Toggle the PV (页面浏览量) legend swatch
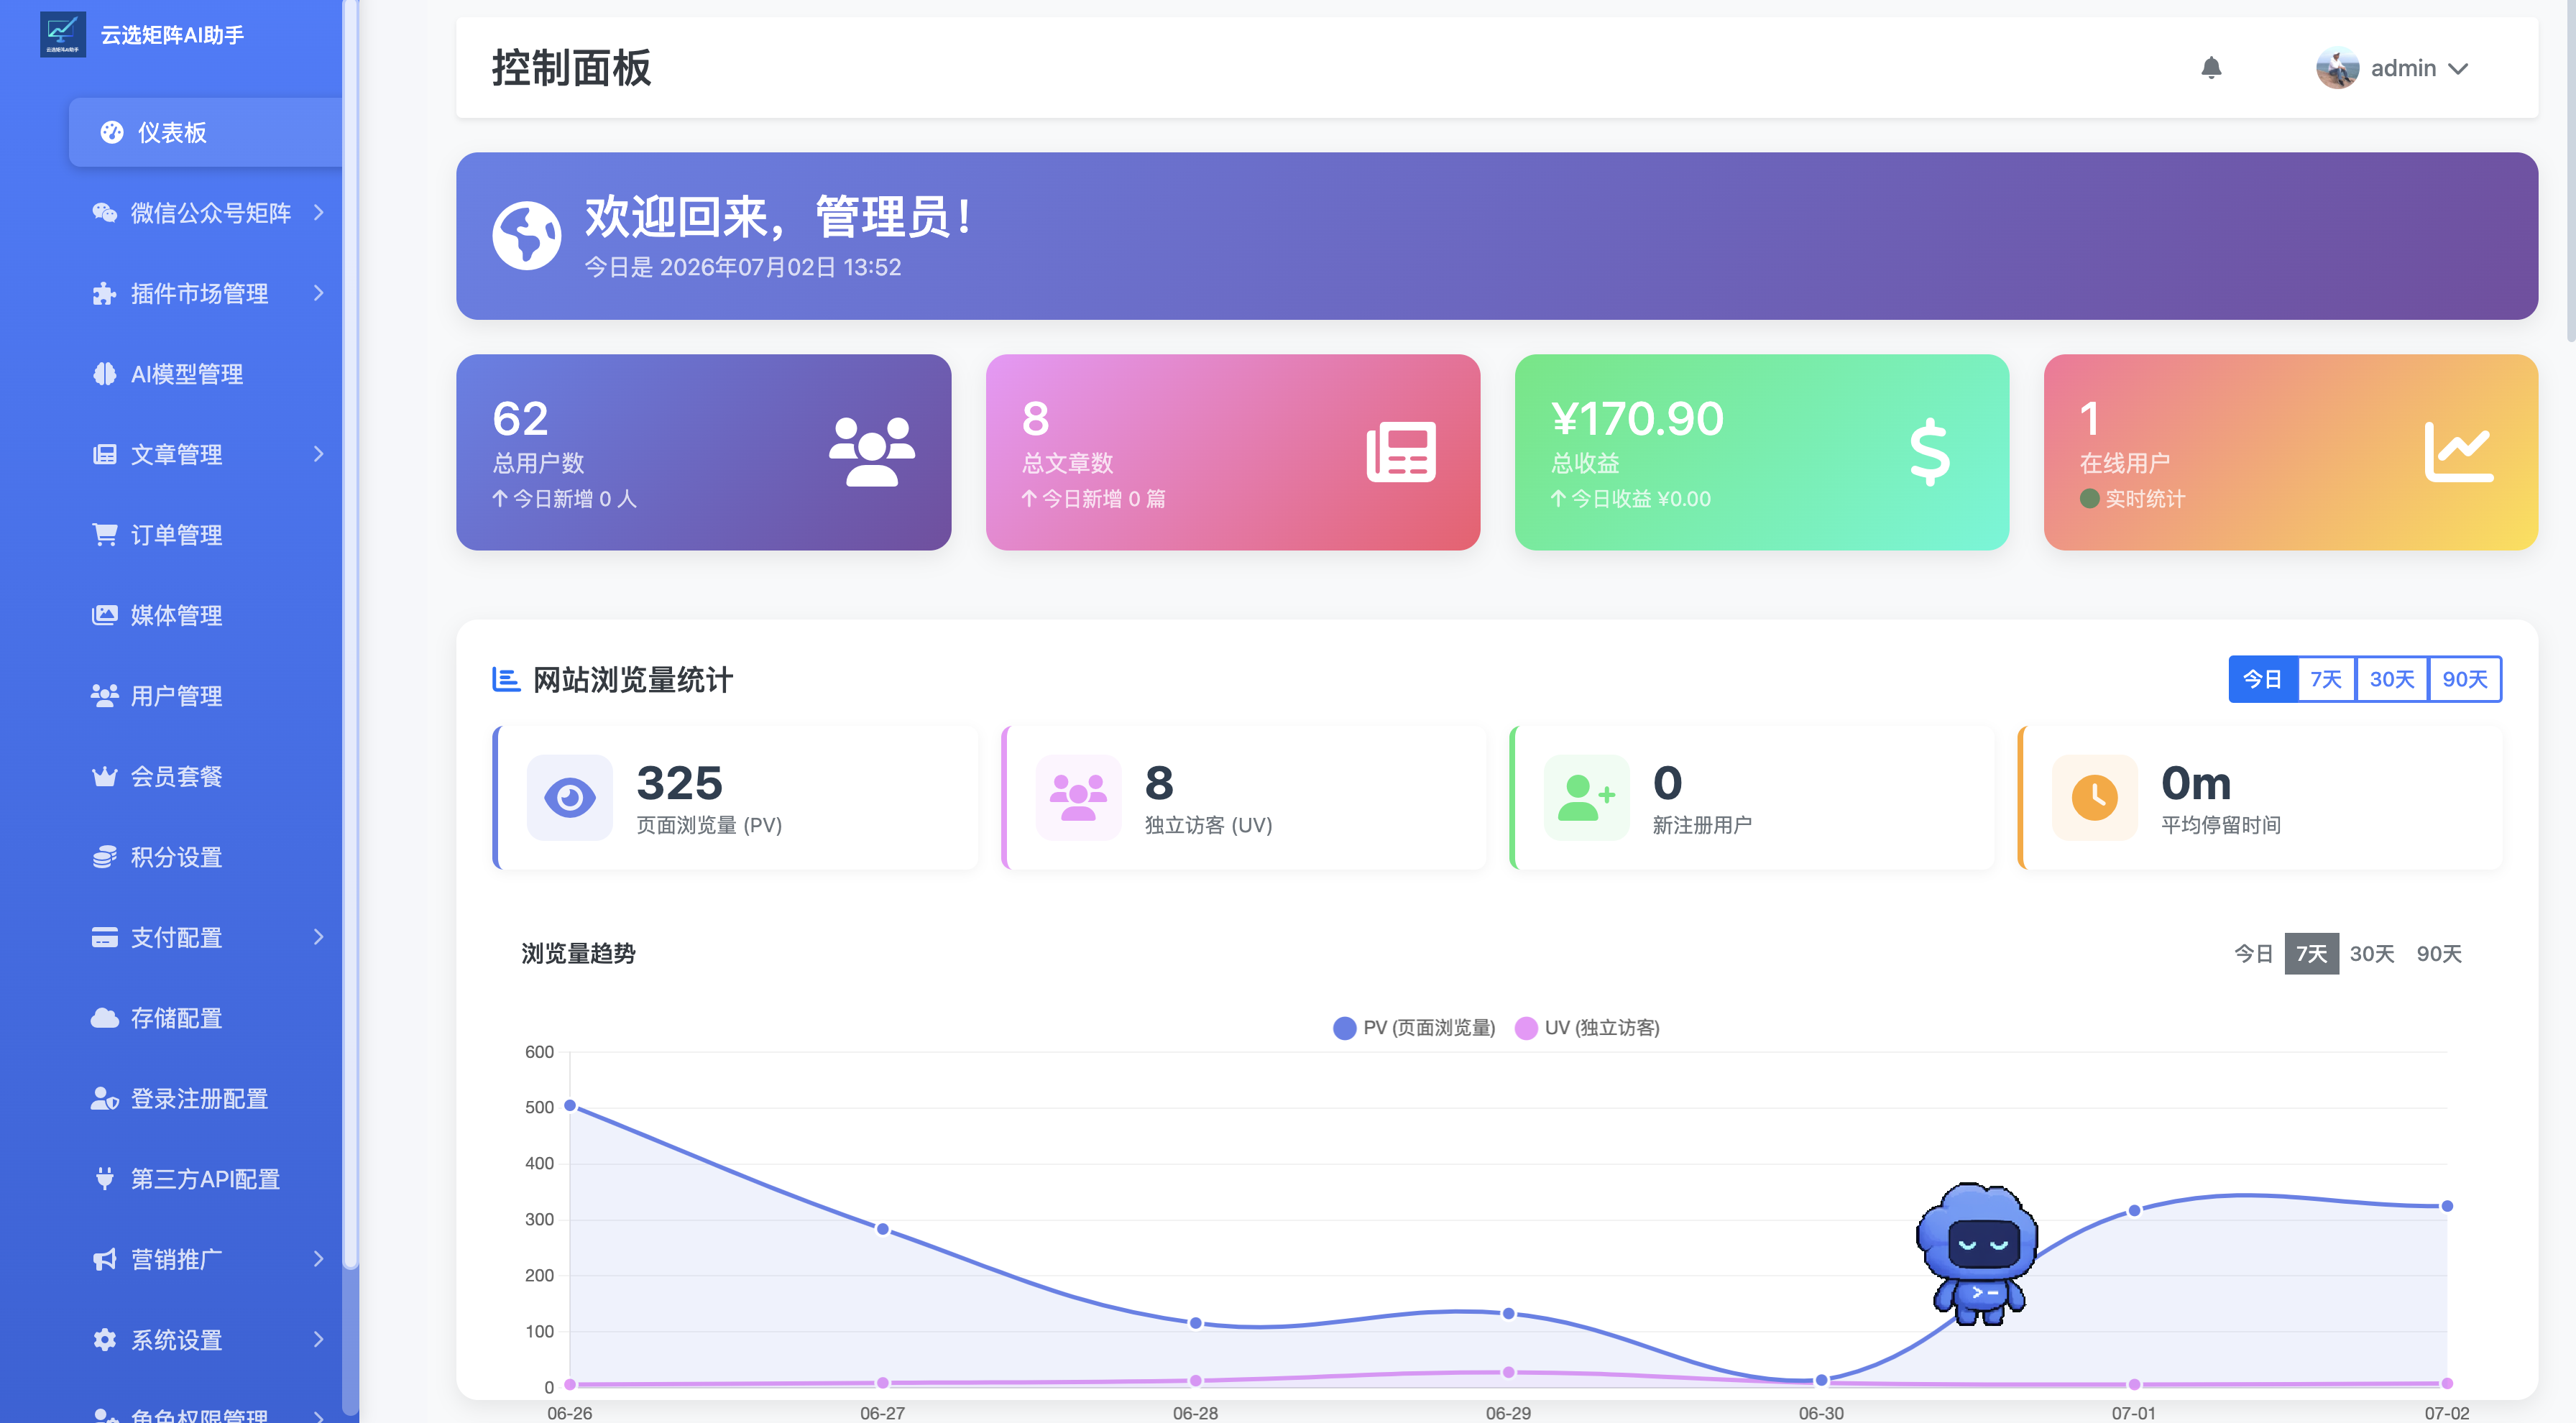 pyautogui.click(x=1344, y=1028)
